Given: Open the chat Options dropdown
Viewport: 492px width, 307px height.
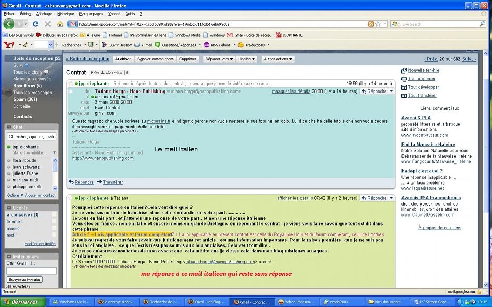Looking at the screenshot, I should click(x=15, y=195).
